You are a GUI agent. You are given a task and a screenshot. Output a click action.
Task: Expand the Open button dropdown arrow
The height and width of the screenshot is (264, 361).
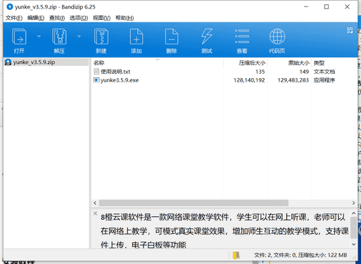pyautogui.click(x=39, y=36)
